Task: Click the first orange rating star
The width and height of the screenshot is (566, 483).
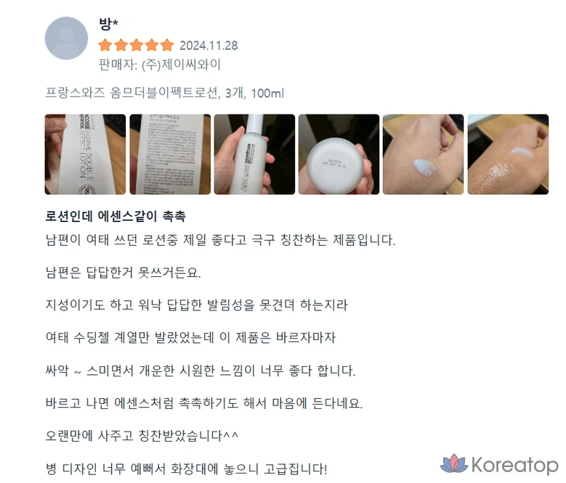Action: (x=105, y=46)
